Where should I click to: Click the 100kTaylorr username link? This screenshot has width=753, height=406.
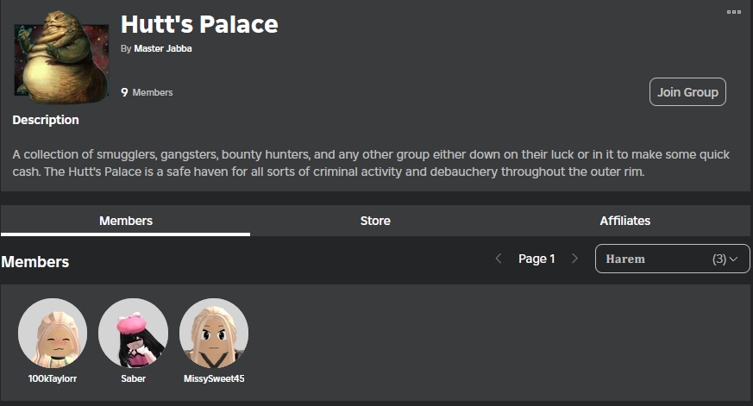[53, 378]
